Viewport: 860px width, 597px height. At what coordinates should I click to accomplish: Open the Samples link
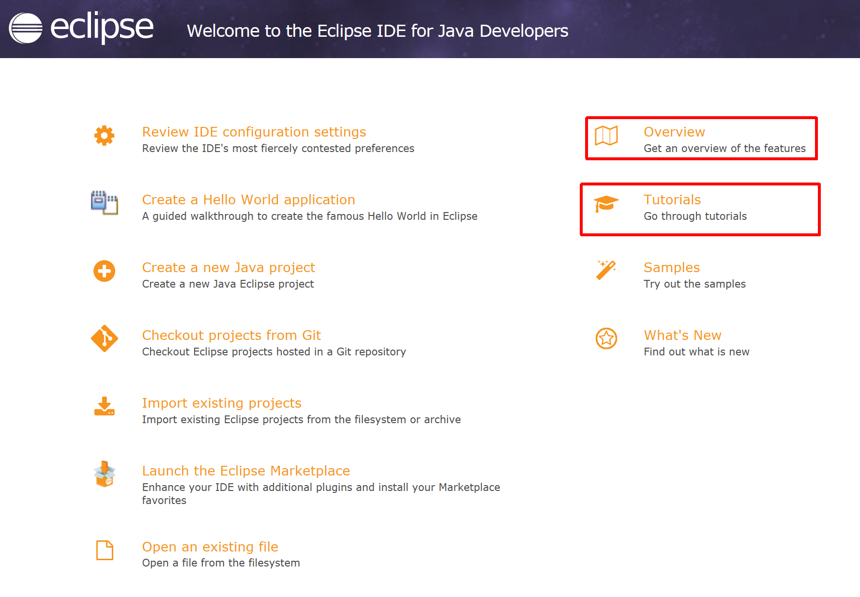(672, 267)
